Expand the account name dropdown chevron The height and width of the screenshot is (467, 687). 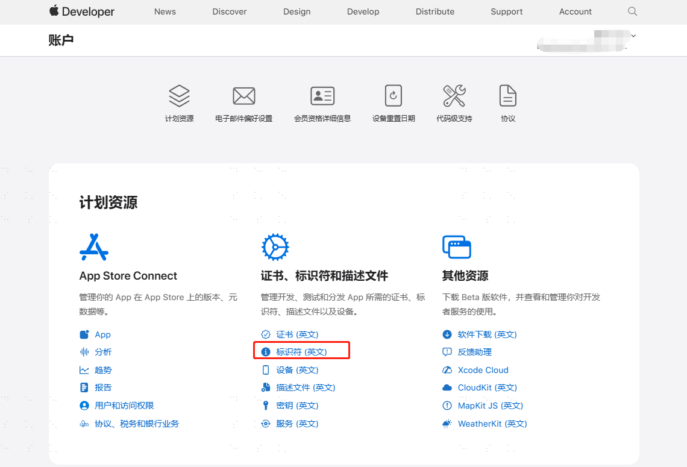click(x=633, y=36)
